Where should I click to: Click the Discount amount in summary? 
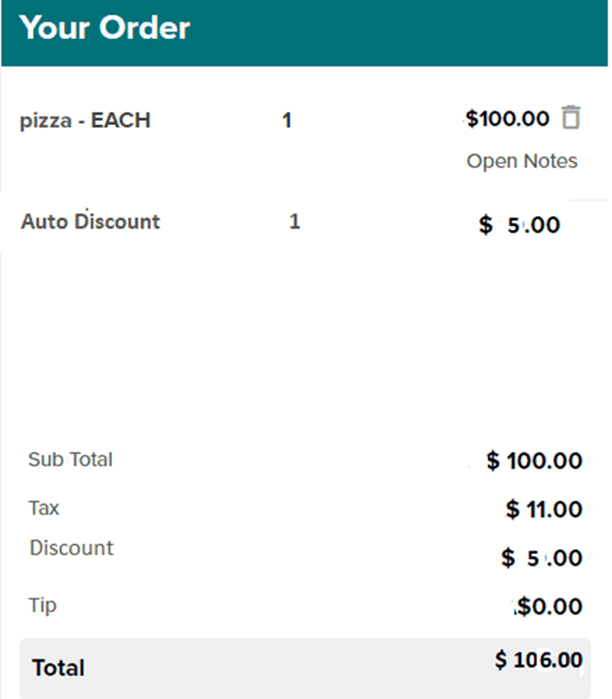(541, 558)
